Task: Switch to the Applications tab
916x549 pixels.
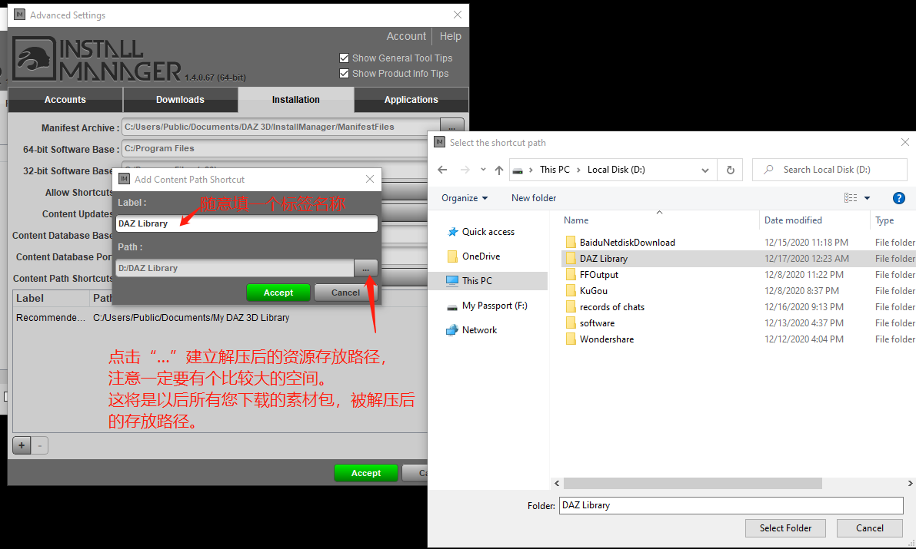Action: coord(411,100)
